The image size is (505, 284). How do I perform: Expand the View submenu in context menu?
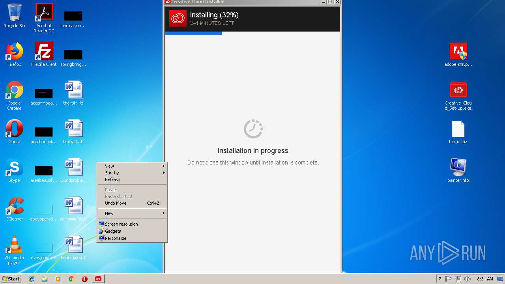coord(132,166)
